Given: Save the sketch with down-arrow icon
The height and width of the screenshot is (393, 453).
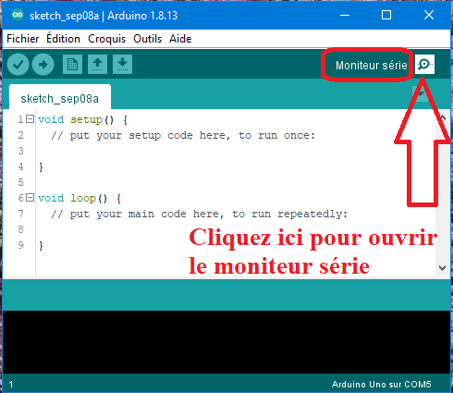Looking at the screenshot, I should pyautogui.click(x=122, y=65).
